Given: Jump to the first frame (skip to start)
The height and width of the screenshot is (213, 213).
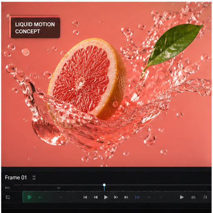Looking at the screenshot, I should pos(85,197).
